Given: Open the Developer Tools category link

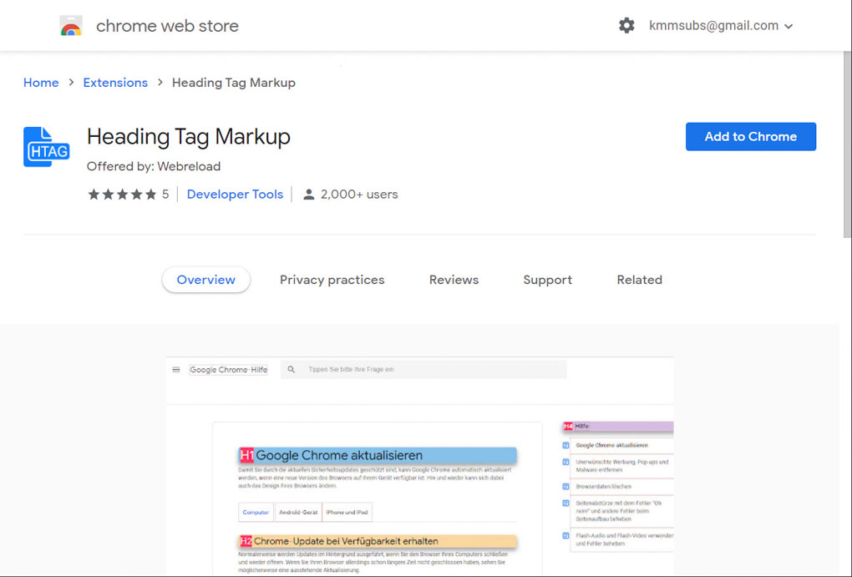Looking at the screenshot, I should tap(235, 195).
